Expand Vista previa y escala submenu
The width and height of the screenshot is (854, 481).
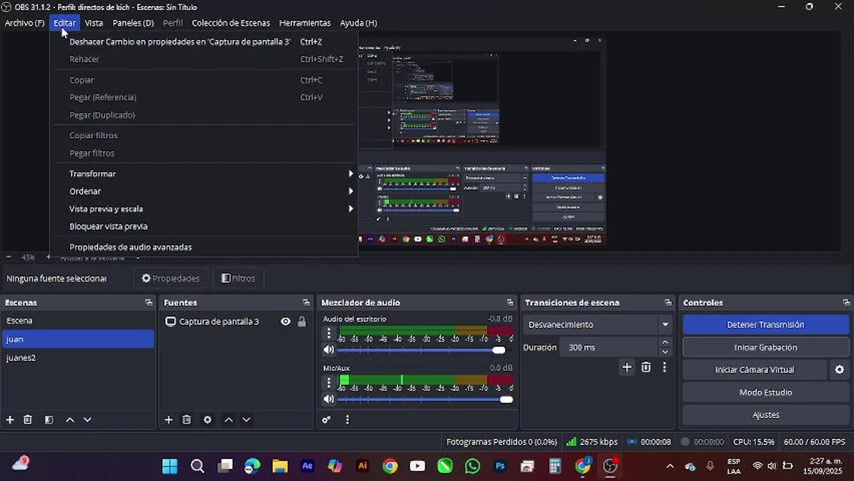coord(204,208)
